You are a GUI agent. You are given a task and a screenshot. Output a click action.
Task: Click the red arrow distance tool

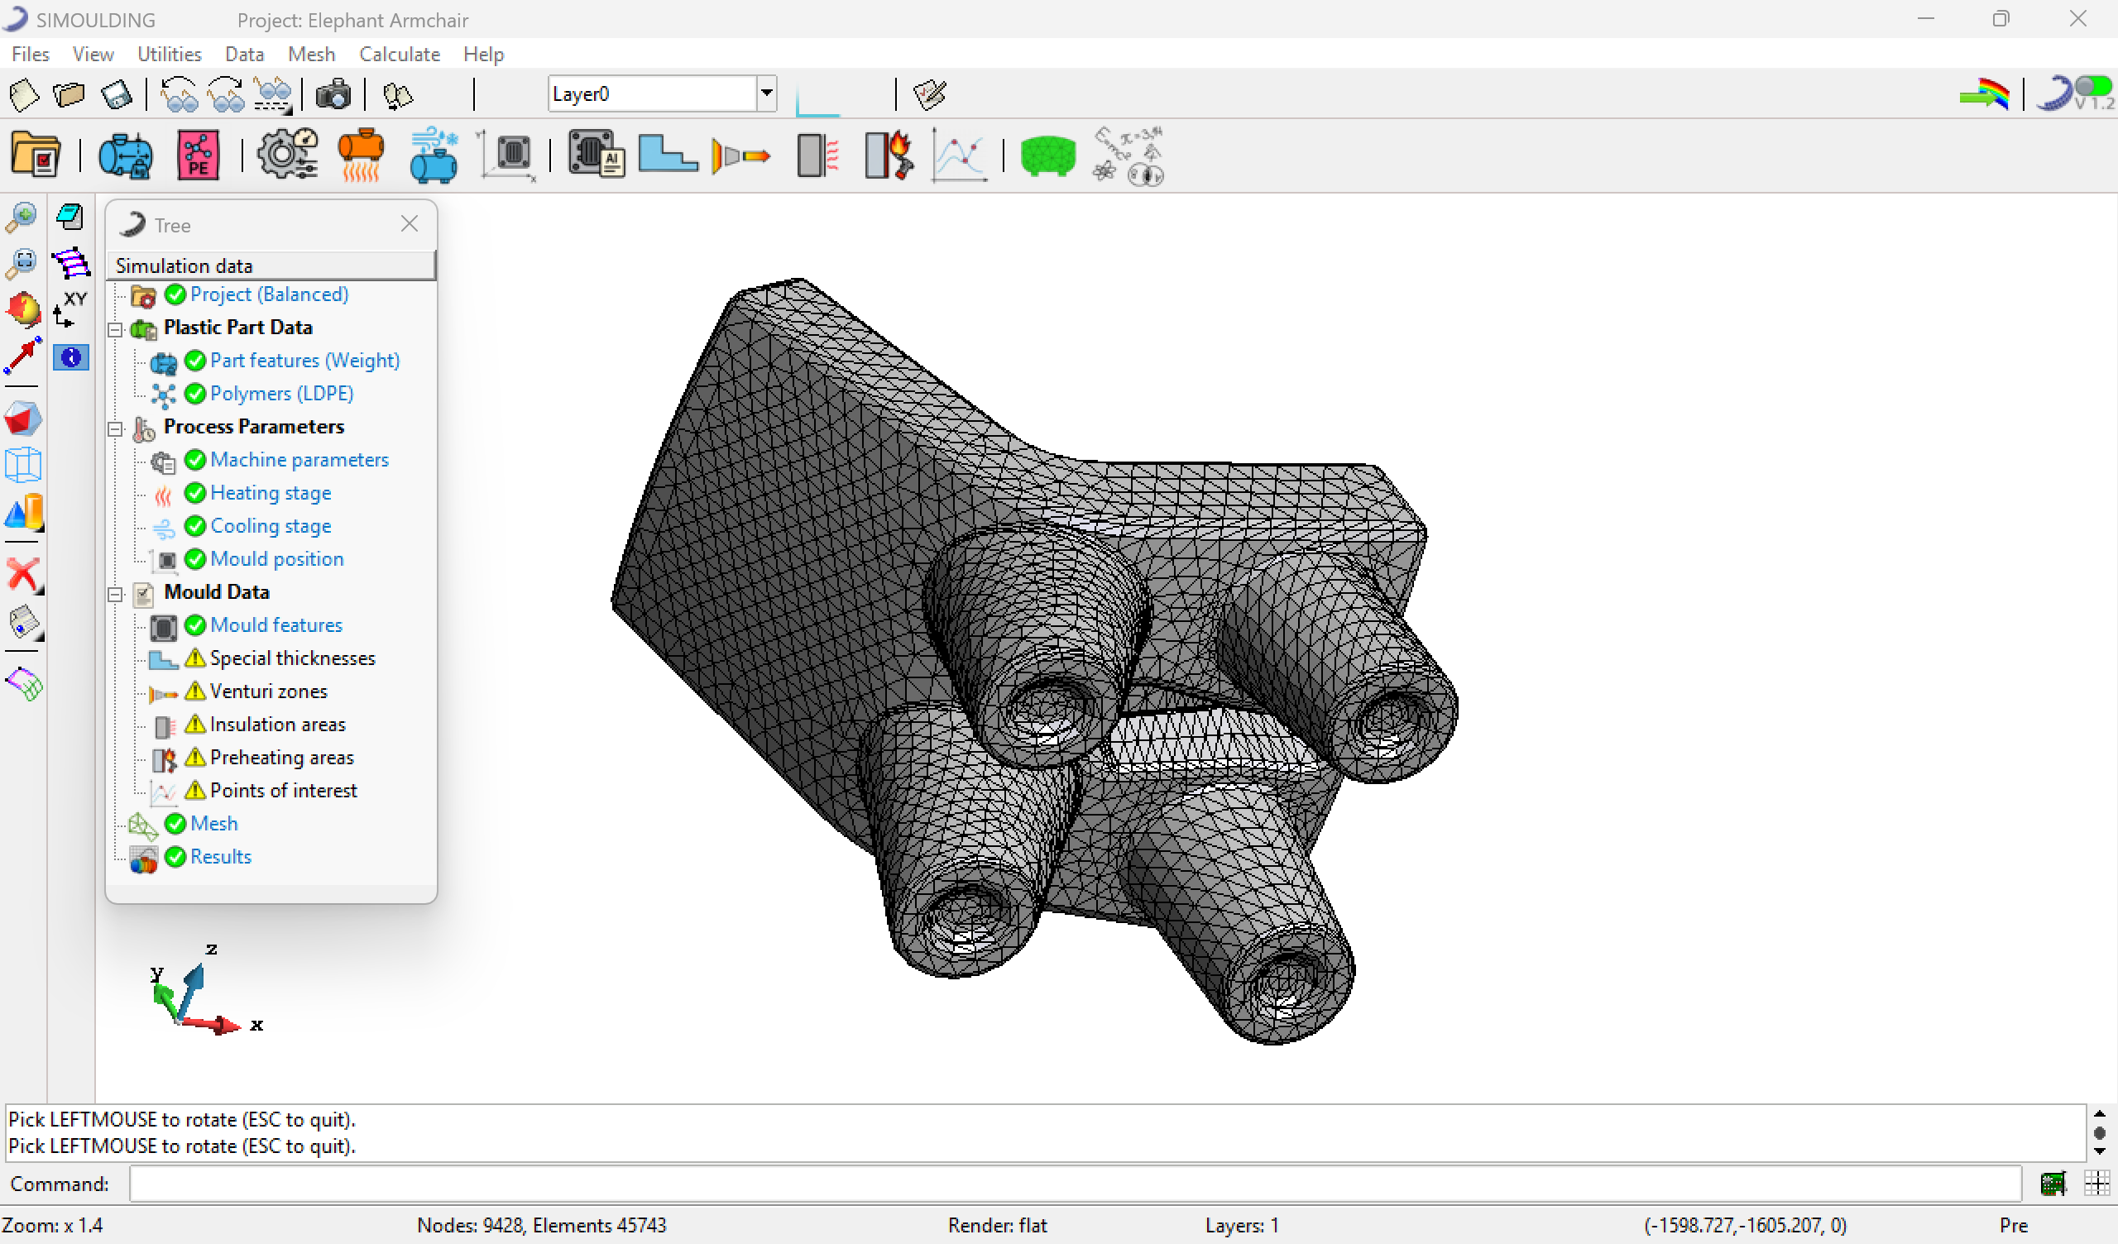click(22, 356)
